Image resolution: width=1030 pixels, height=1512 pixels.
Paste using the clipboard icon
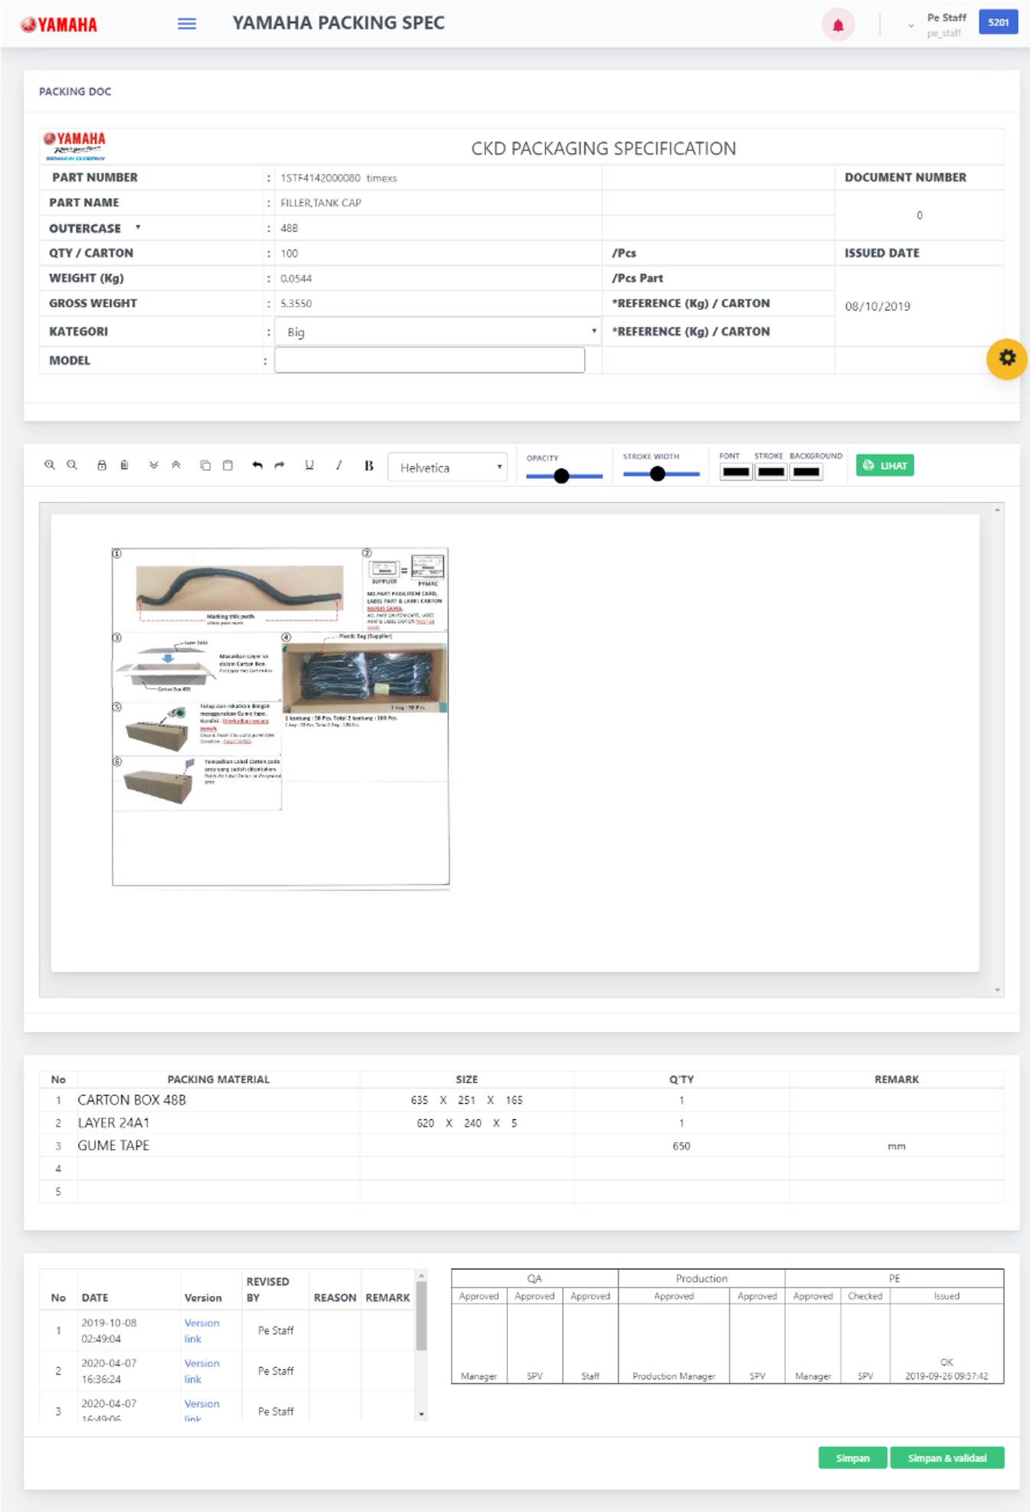[x=227, y=465]
